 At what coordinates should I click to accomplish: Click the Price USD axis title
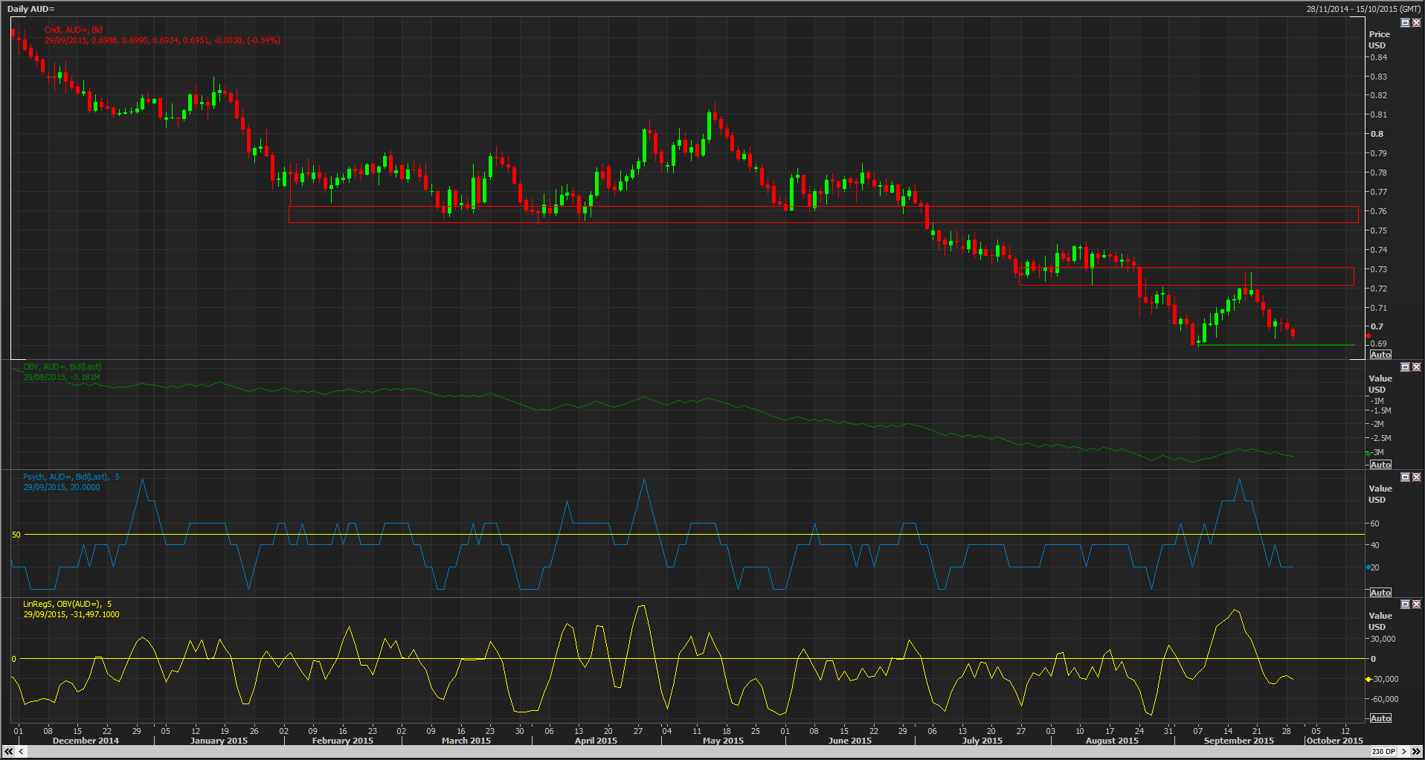click(x=1379, y=39)
